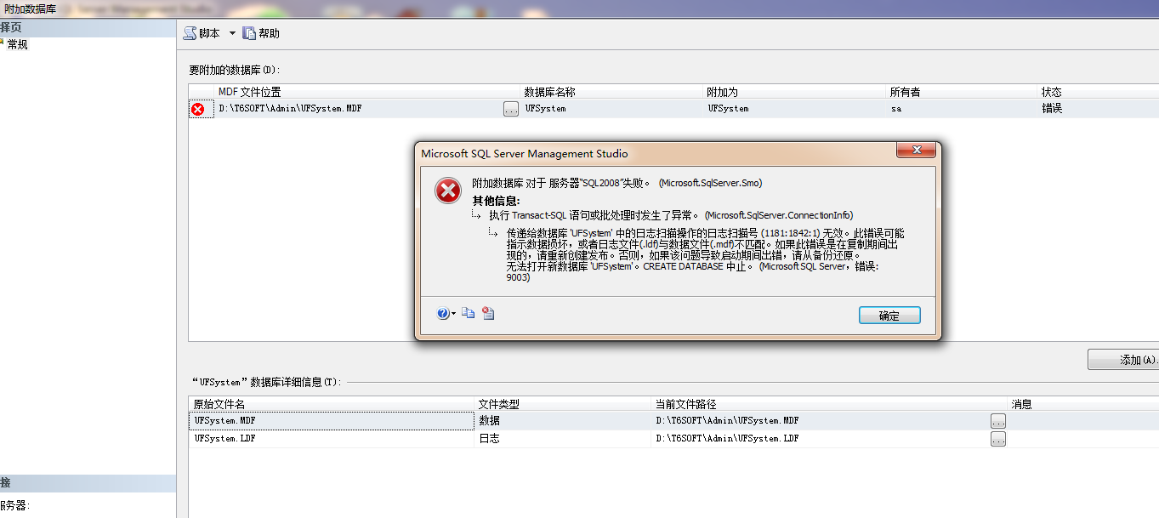Open the help icon in error dialog
The height and width of the screenshot is (518, 1159).
coord(443,313)
